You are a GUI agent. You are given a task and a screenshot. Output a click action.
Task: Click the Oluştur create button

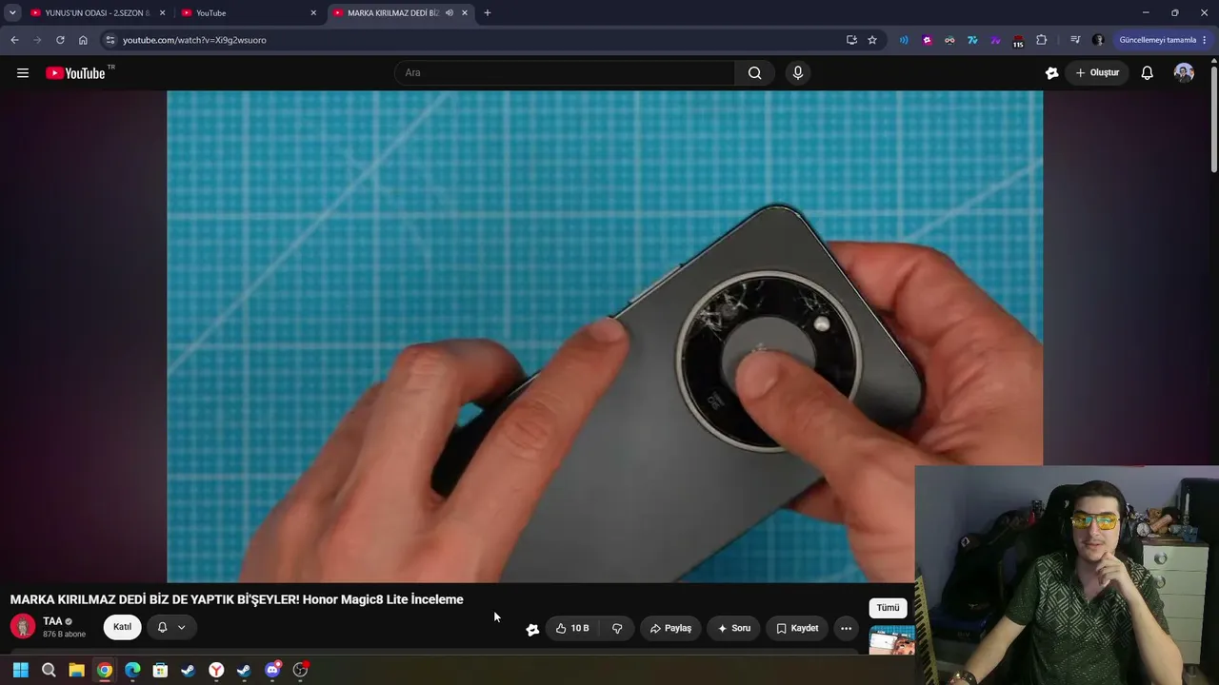click(x=1097, y=73)
